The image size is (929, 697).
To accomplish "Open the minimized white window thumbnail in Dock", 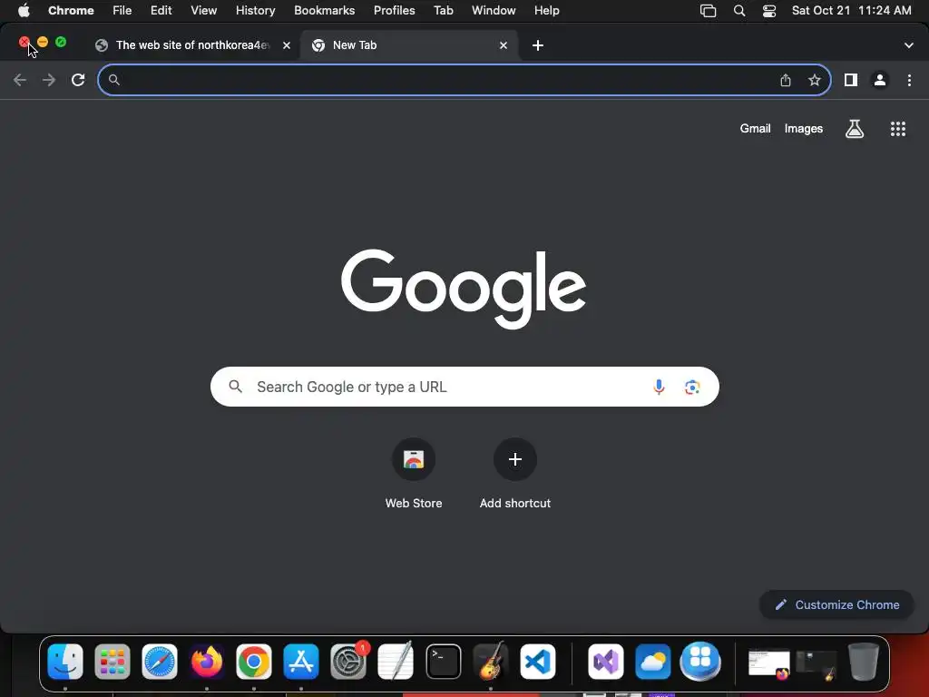I will pyautogui.click(x=769, y=663).
